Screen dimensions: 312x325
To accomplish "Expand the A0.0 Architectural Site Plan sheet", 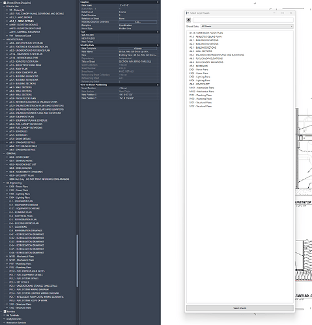I will 7,43.
